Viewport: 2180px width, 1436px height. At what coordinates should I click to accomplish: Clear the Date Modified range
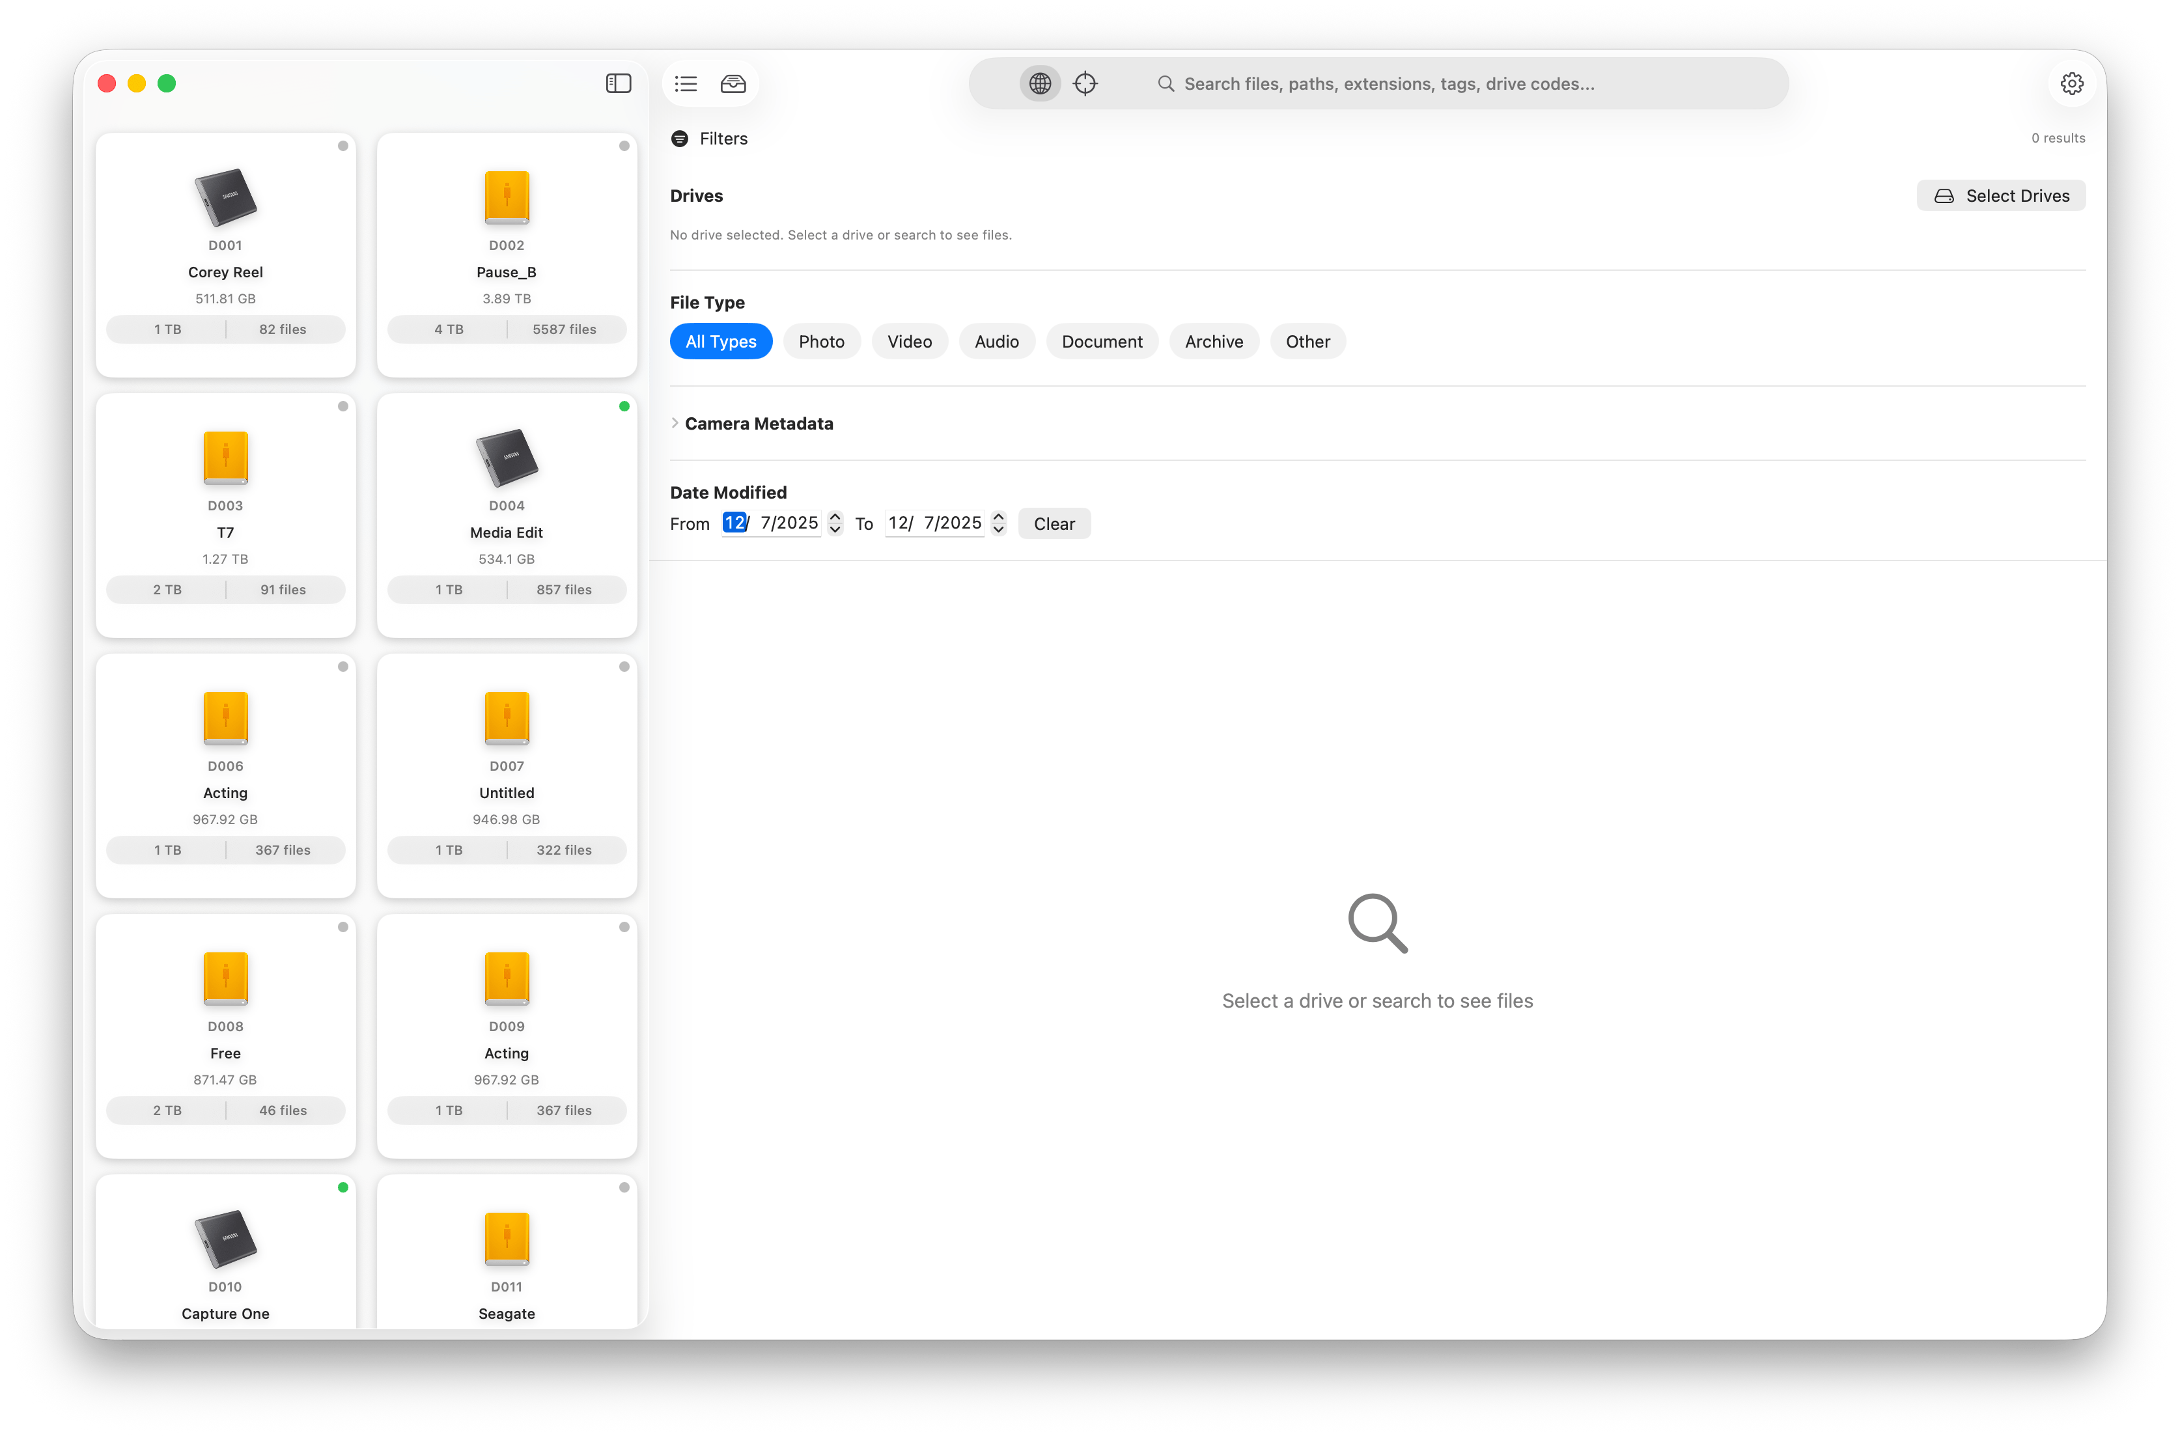(1054, 523)
